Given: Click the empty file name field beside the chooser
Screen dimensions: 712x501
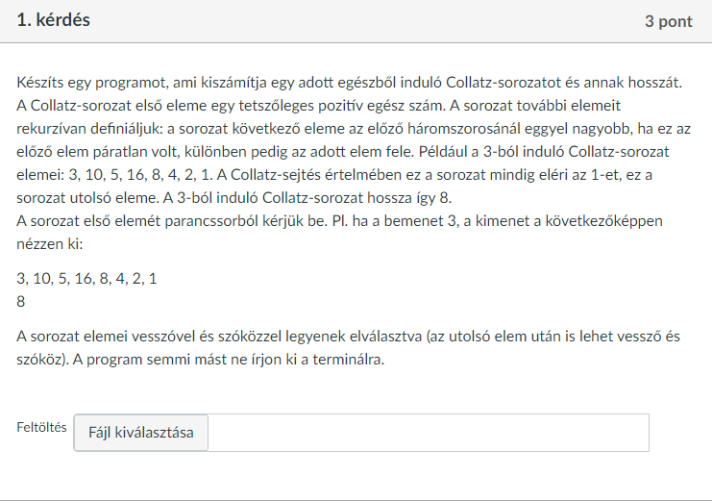Looking at the screenshot, I should click(429, 433).
